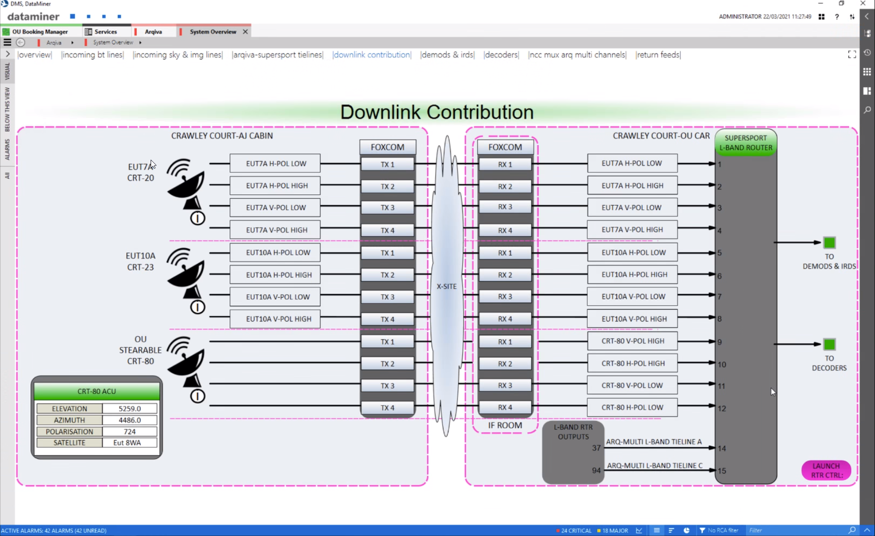
Task: Click the green square To Demods & IRDs
Action: (829, 243)
